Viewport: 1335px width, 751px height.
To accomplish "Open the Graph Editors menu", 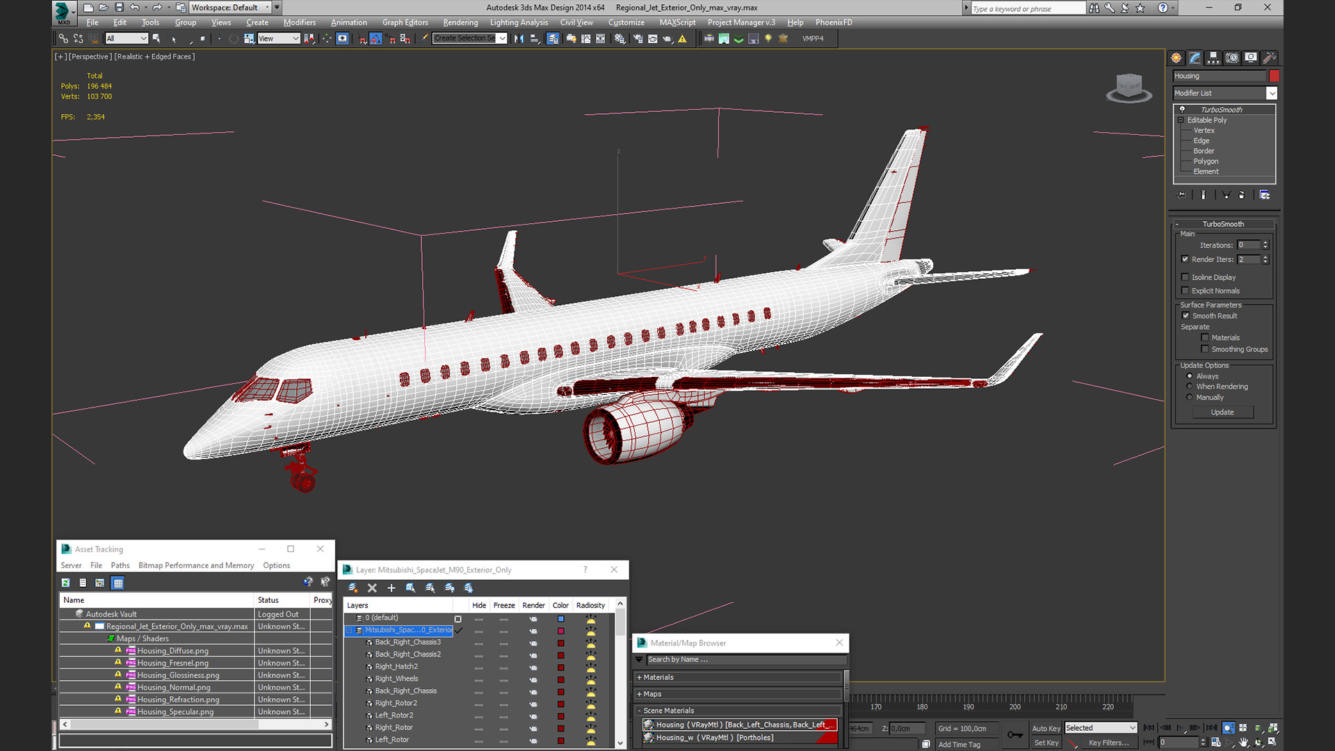I will click(405, 22).
